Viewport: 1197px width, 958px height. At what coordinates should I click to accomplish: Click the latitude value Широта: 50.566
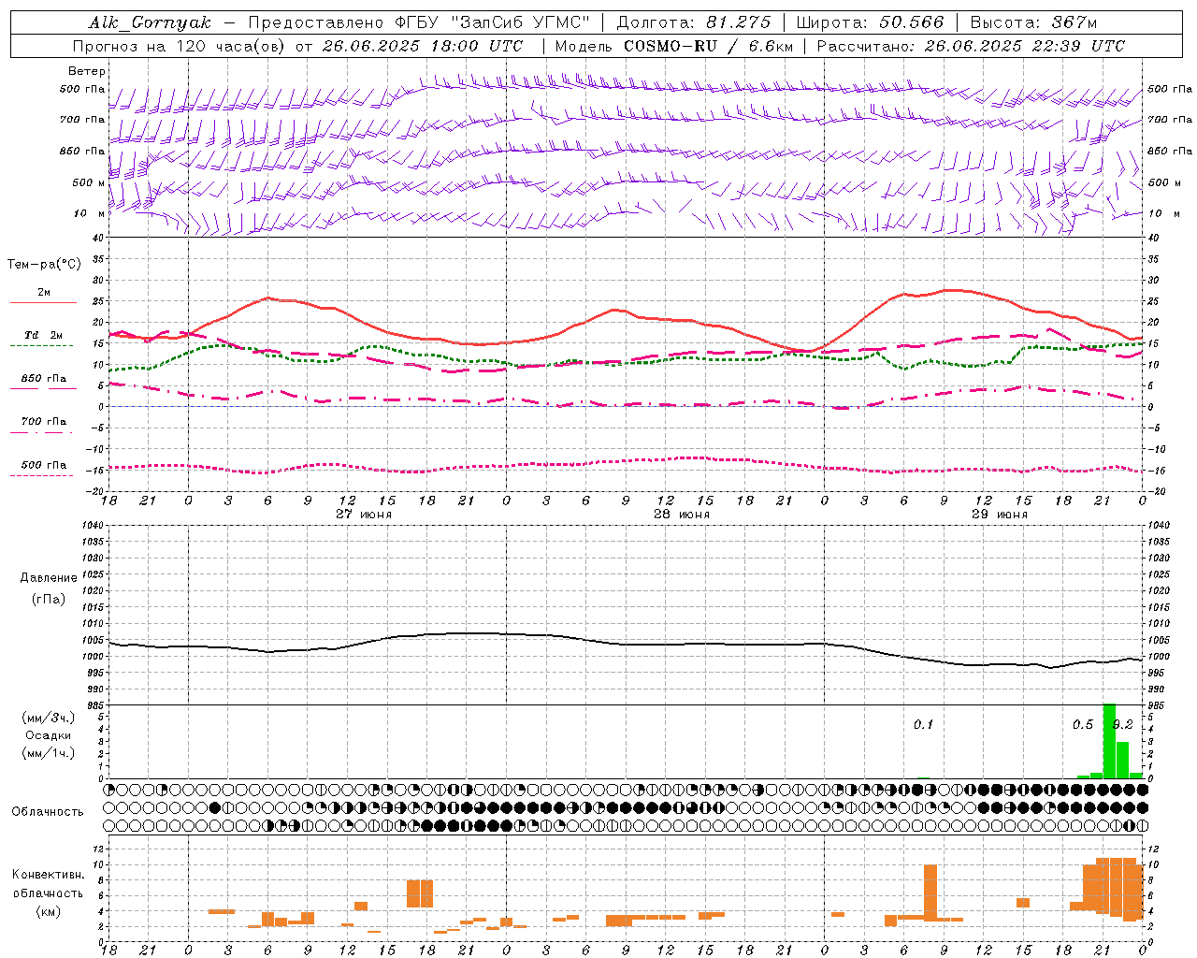tap(871, 22)
